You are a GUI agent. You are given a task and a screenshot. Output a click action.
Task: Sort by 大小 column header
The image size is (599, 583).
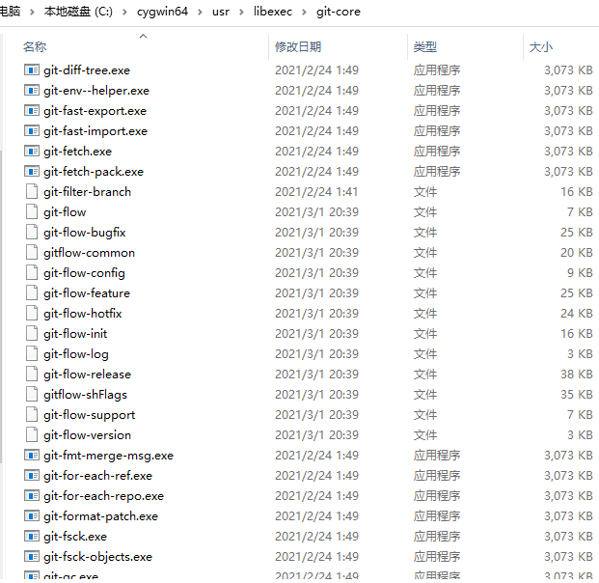(x=541, y=47)
